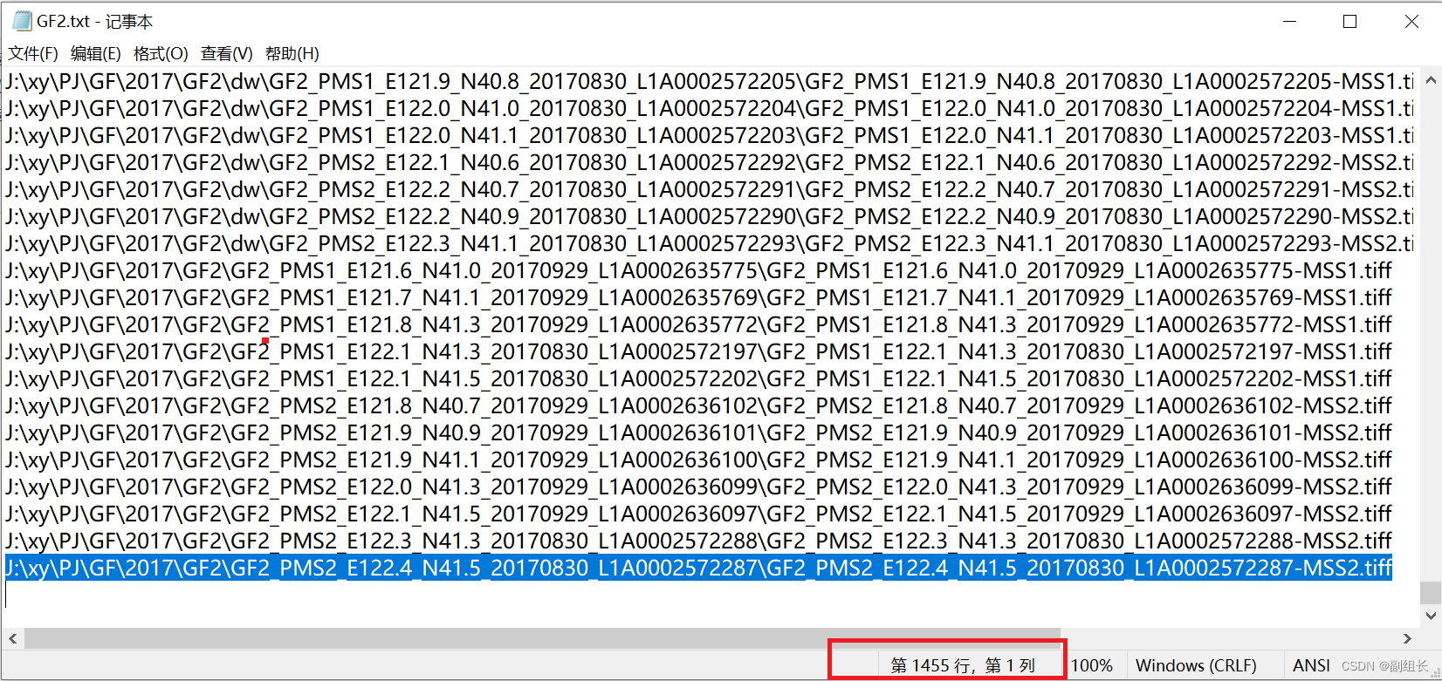The width and height of the screenshot is (1442, 681).
Task: Click the line containing L1A0002636097-MSS2.tiff
Action: click(x=698, y=514)
